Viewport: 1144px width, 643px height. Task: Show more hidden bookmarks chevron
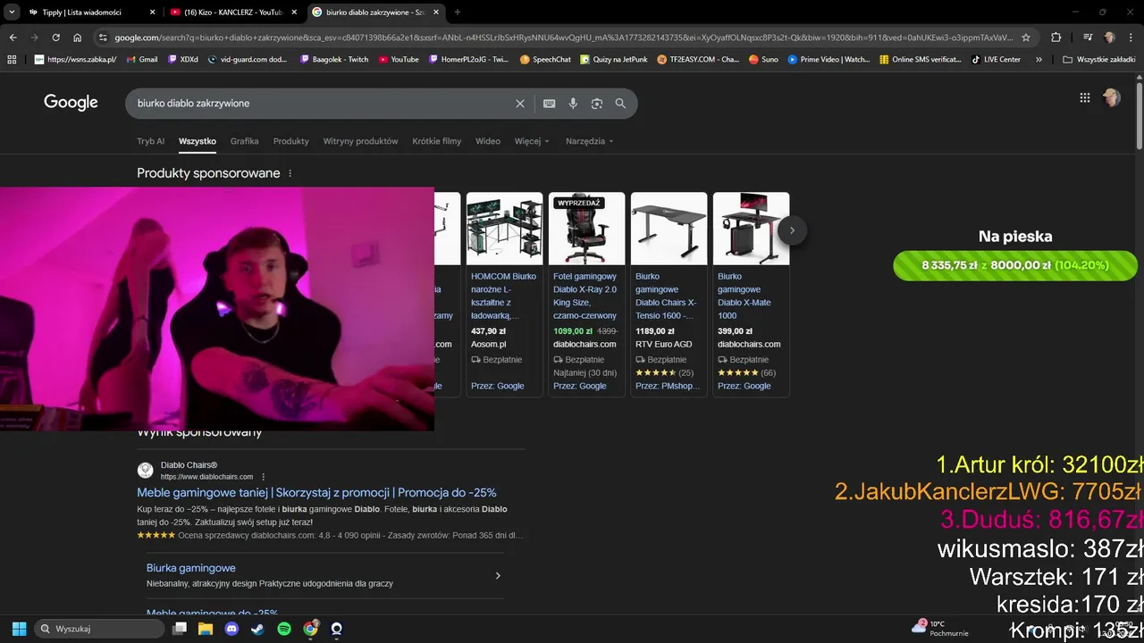tap(1039, 60)
